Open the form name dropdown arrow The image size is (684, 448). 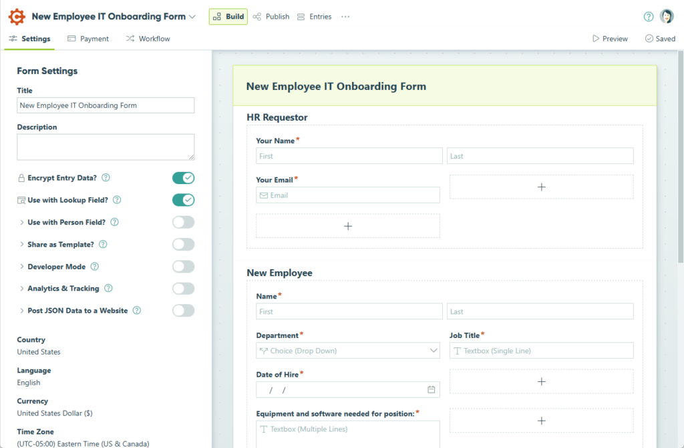pos(192,17)
